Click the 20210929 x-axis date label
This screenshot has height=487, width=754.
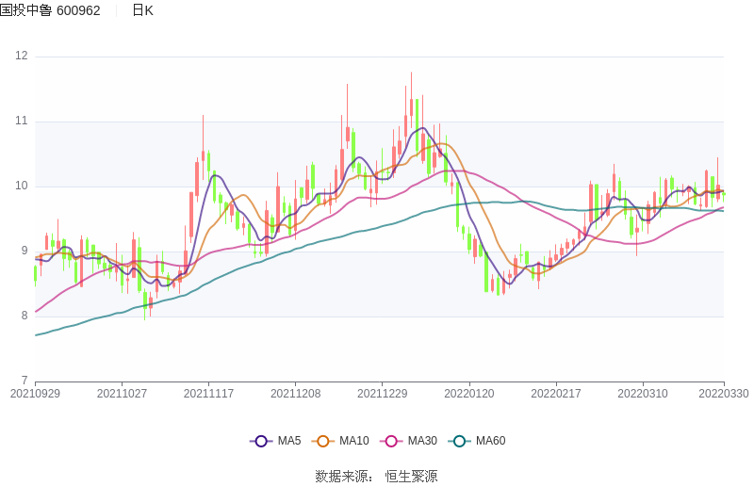pos(35,394)
